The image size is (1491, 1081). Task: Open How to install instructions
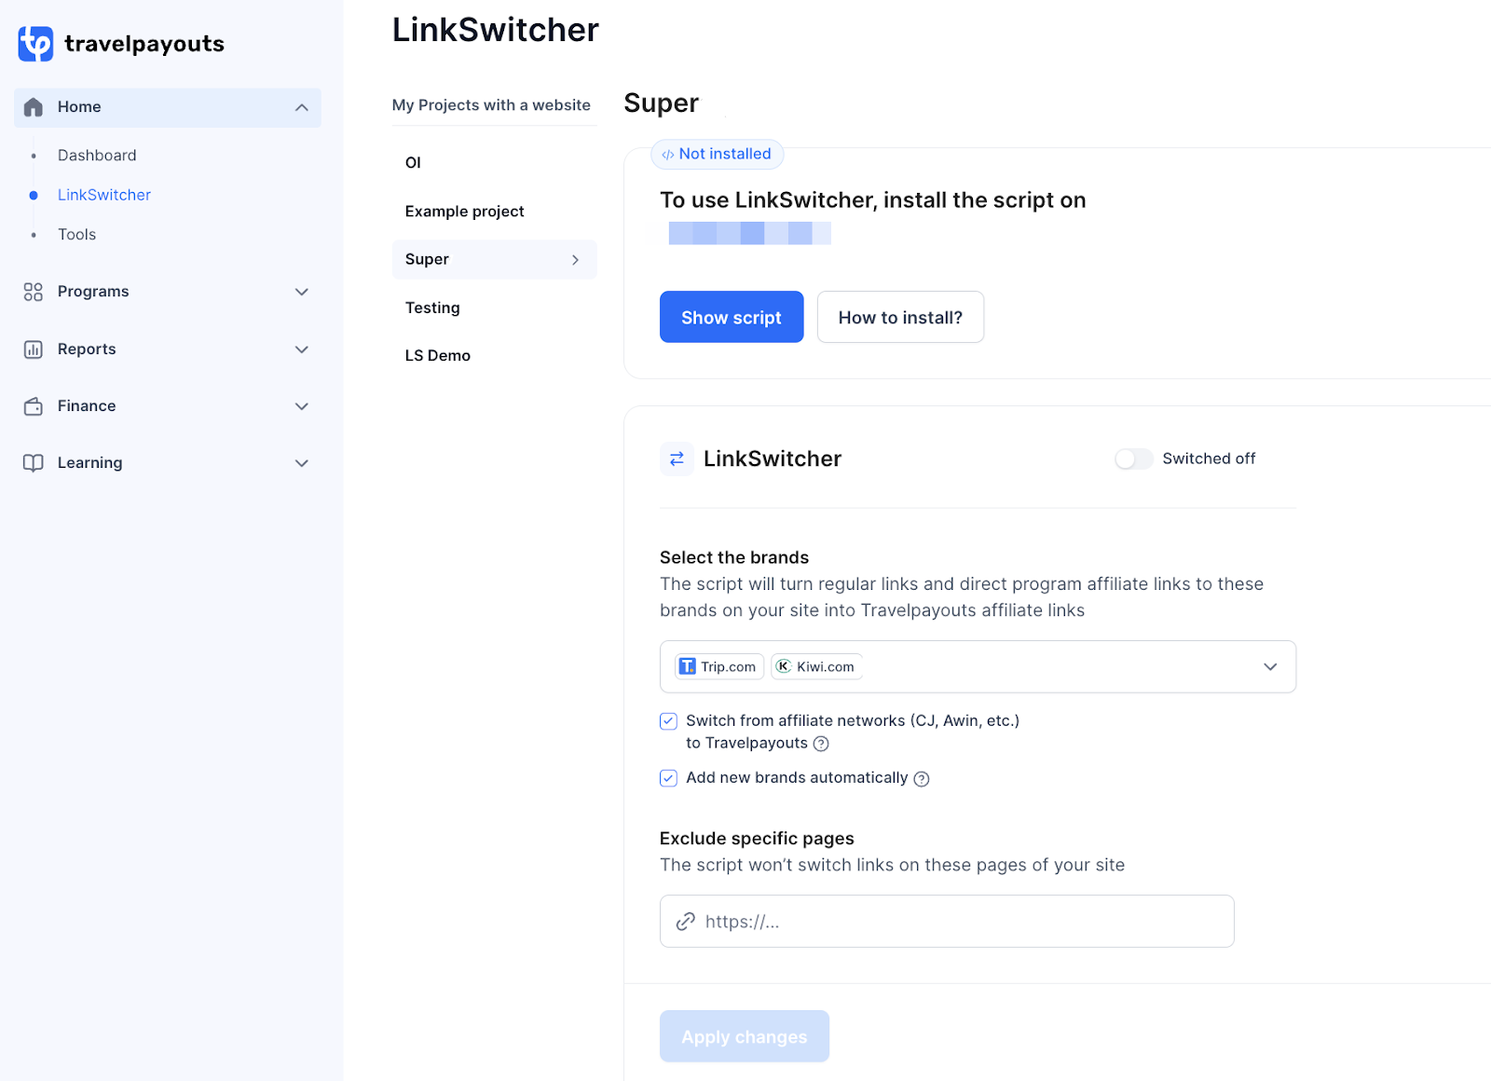899,317
